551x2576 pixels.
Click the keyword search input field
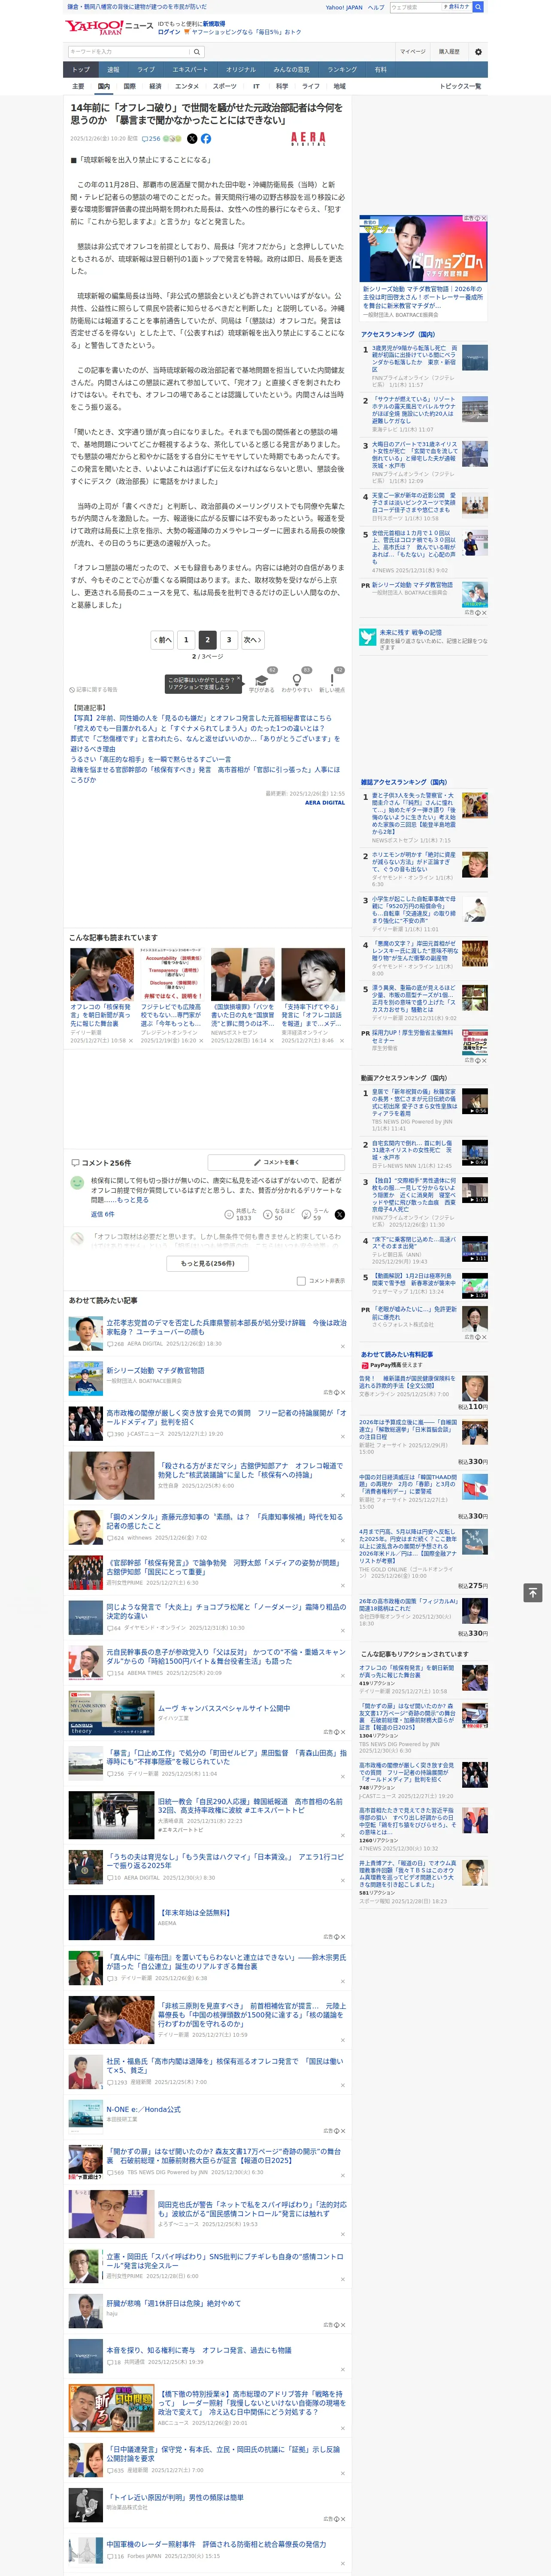click(128, 52)
